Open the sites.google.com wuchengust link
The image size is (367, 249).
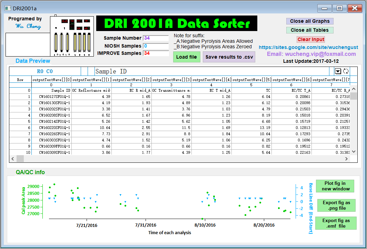[x=308, y=47]
